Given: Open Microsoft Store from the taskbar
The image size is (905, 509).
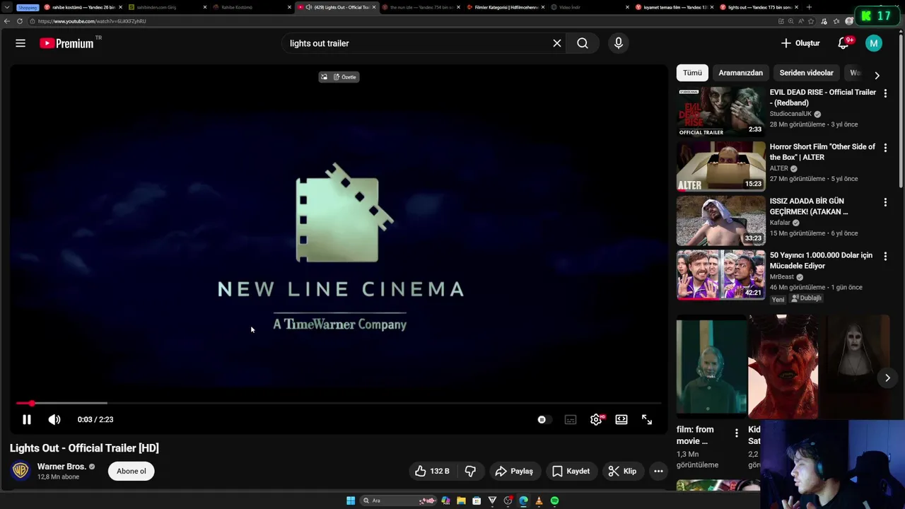Looking at the screenshot, I should tap(477, 501).
